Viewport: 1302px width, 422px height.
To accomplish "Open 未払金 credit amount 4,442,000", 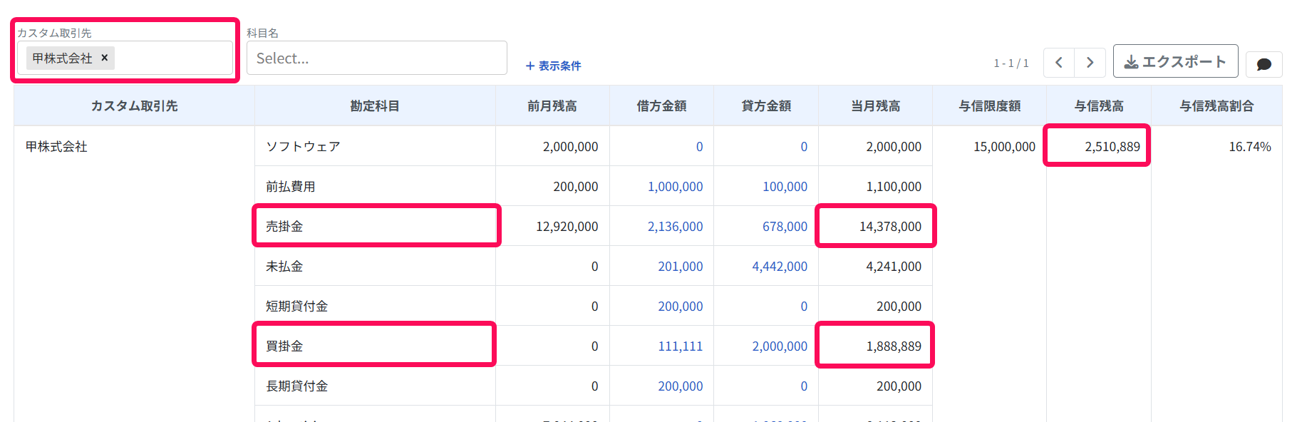I will coord(780,266).
